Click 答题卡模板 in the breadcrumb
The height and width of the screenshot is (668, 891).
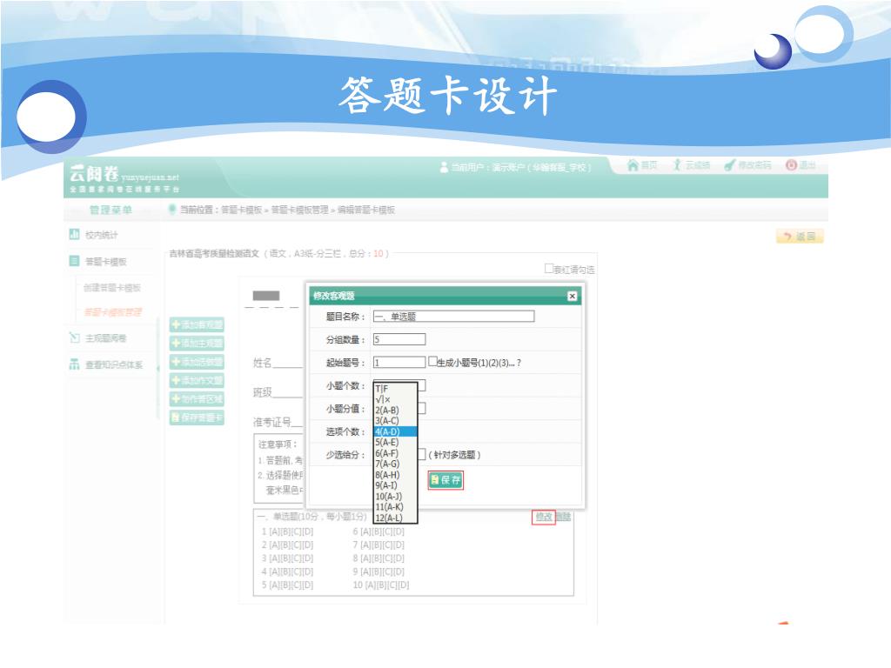241,210
